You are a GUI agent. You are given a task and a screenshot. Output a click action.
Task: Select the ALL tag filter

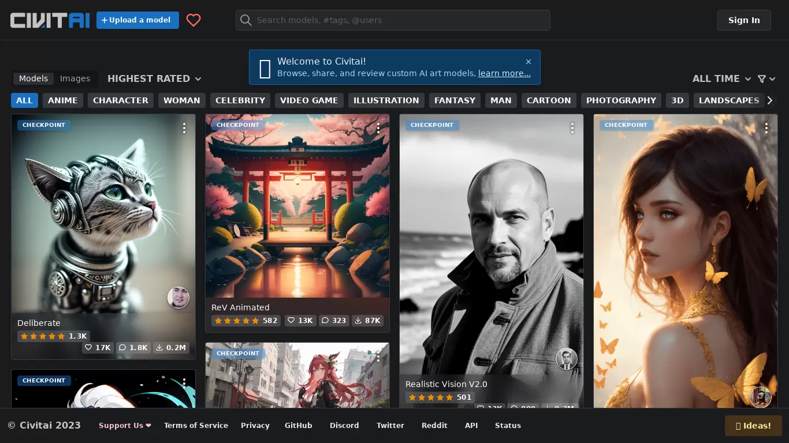pyautogui.click(x=24, y=100)
